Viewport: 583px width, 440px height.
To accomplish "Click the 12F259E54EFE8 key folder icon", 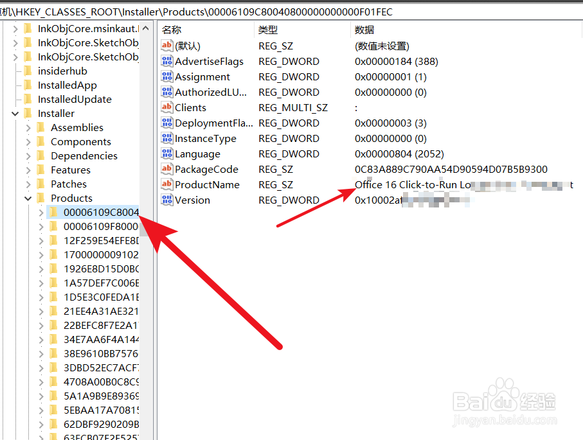I will tap(53, 240).
